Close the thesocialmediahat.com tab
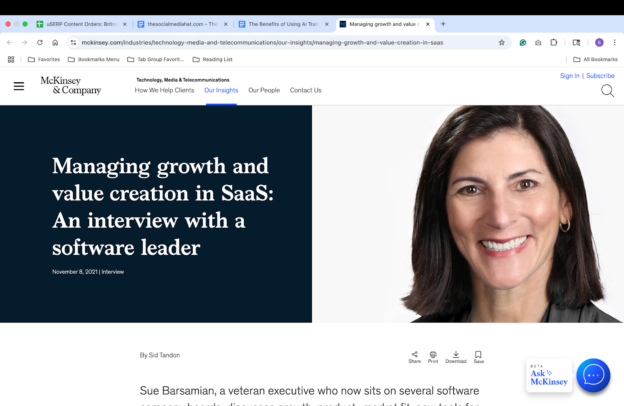The height and width of the screenshot is (406, 624). point(226,24)
